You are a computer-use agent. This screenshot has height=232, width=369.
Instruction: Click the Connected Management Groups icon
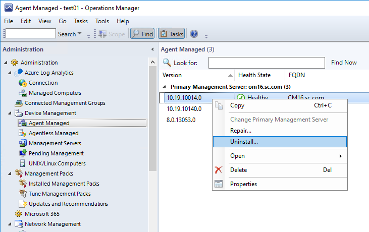tap(18, 103)
